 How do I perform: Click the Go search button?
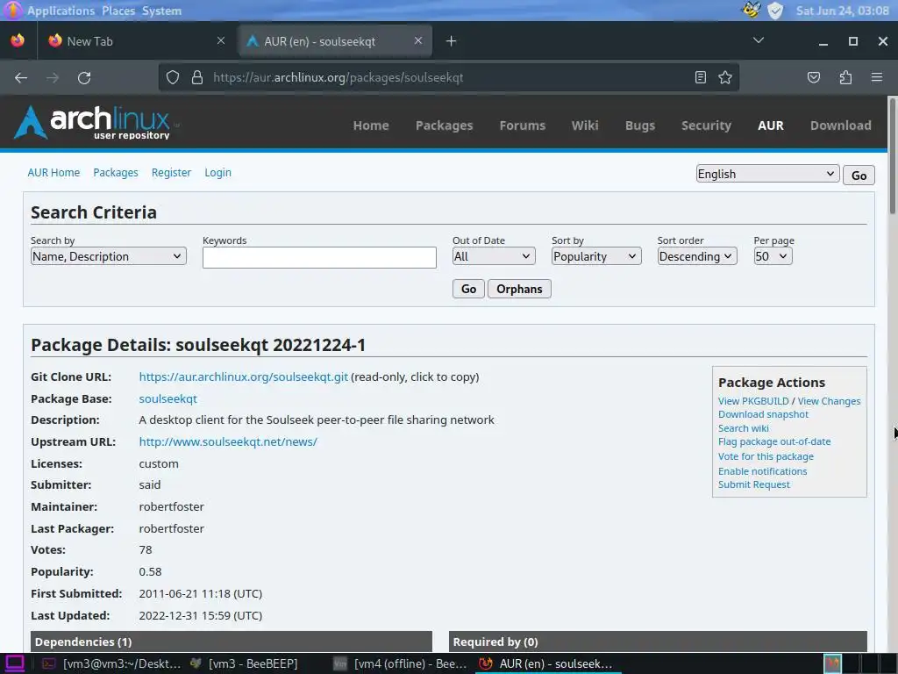(468, 289)
